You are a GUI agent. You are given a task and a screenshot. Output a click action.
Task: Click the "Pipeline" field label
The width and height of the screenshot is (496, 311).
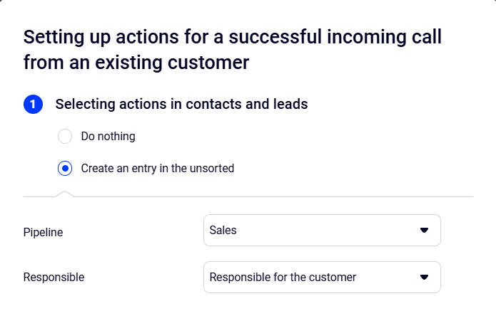click(x=43, y=233)
